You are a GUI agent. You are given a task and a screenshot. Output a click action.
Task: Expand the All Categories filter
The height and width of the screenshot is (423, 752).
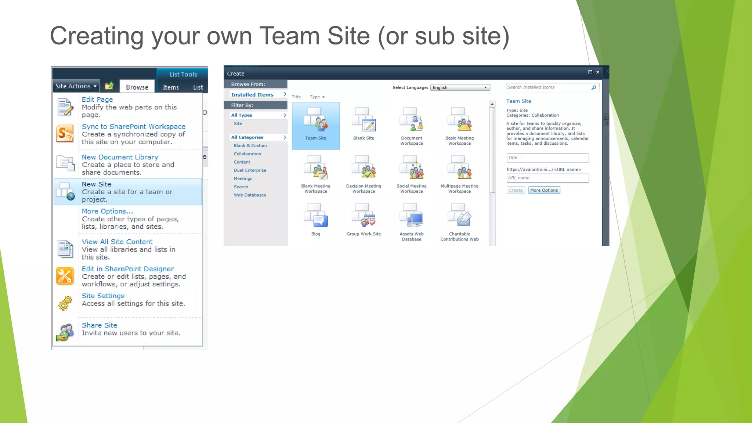(258, 137)
